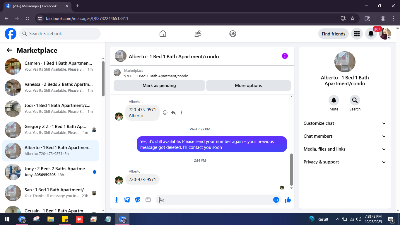Viewport: 400px width, 225px height.
Task: Click the Facebook logo icon
Action: [x=11, y=34]
